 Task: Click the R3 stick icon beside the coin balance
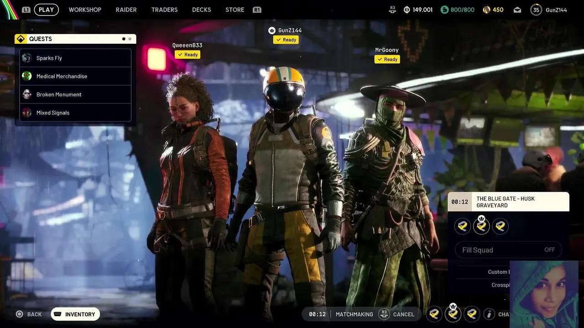click(x=393, y=10)
